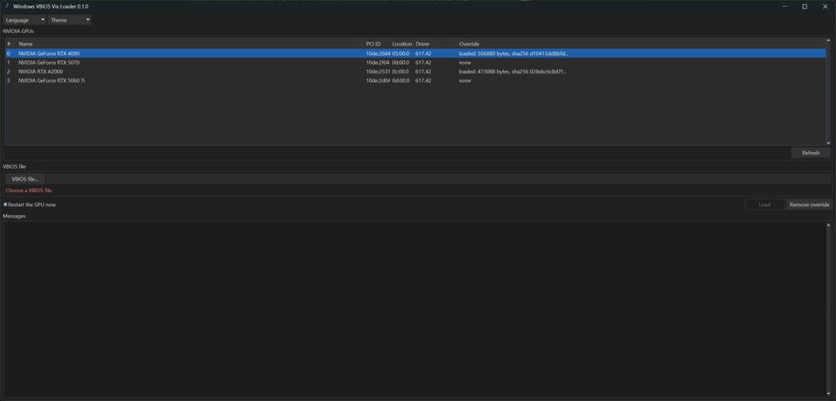Click override text loaded: 506880 bytes
The image size is (836, 401).
514,53
